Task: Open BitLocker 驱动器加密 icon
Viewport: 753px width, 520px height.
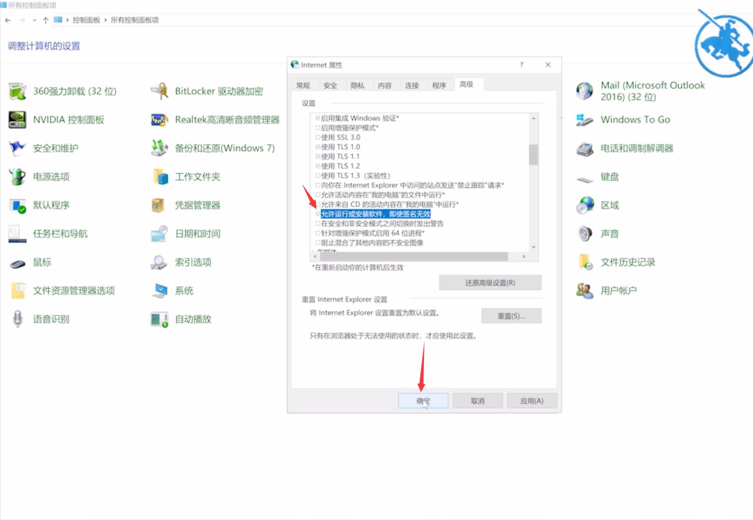Action: (x=159, y=91)
